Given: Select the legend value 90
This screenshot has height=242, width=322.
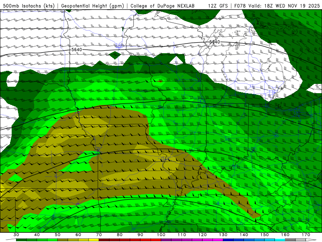Looking at the screenshot, I should click(140, 235).
